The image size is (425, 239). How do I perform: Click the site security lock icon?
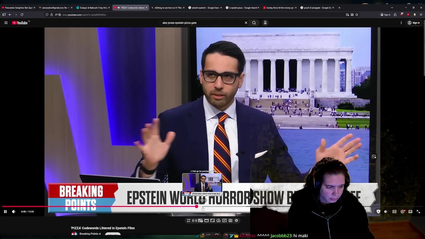[51, 15]
